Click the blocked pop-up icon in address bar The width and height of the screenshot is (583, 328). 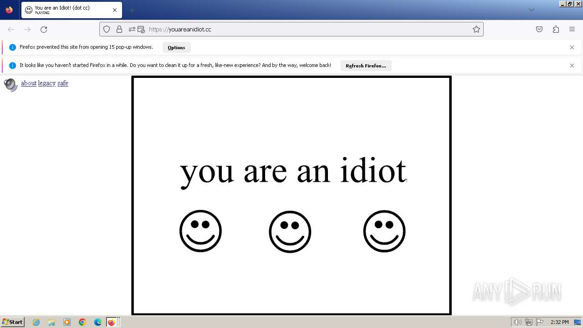141,29
